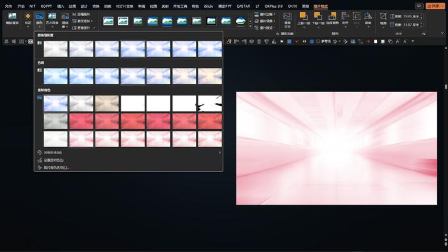448x252 pixels.
Task: Open the OKPlus 9.0 tab
Action: coord(273,6)
